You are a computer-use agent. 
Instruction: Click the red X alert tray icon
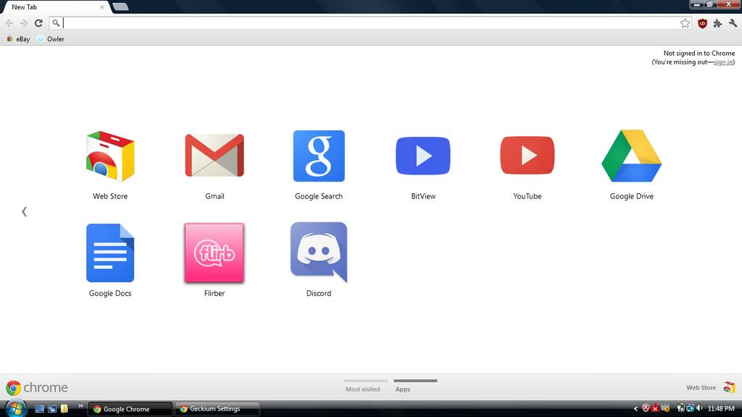655,408
